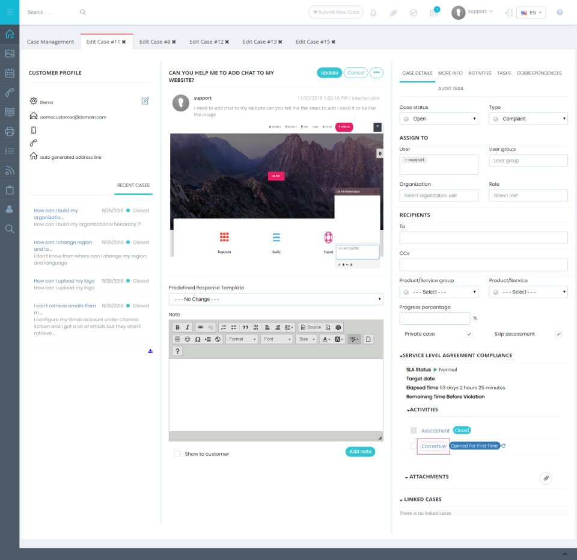577x560 pixels.
Task: Disable the Skip assessment checkbox
Action: tap(558, 334)
